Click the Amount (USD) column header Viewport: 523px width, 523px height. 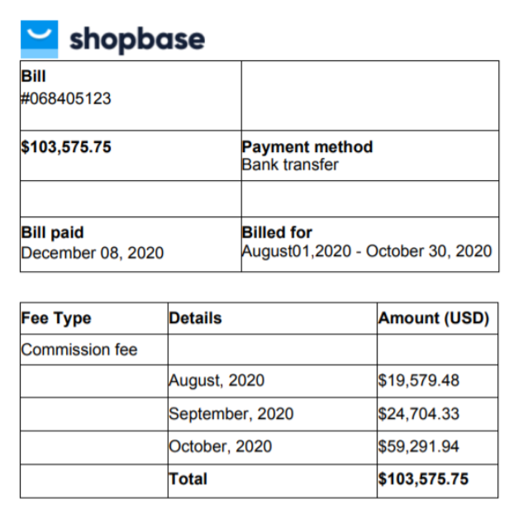coord(433,318)
